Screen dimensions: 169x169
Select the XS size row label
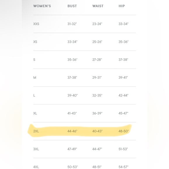(x=35, y=42)
